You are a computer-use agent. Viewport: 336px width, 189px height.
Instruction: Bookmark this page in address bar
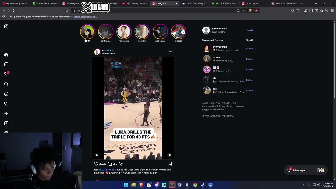(x=67, y=10)
